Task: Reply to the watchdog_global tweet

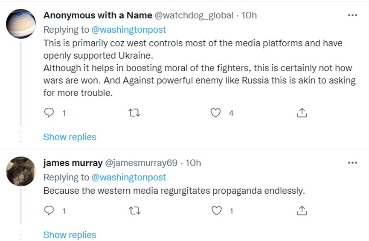Action: [49, 113]
